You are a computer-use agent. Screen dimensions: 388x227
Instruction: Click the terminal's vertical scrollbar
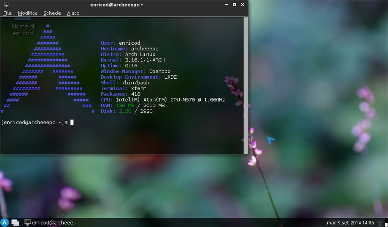(x=246, y=84)
